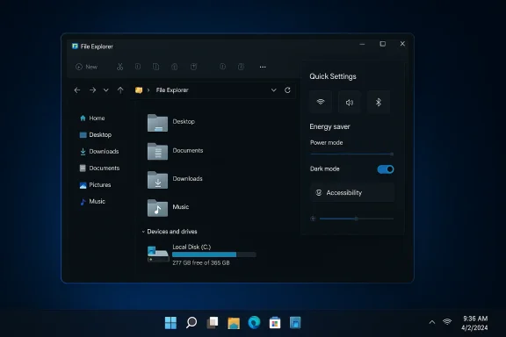Viewport: 506px width, 337px height.
Task: Open the Accessibility option
Action: 352,192
